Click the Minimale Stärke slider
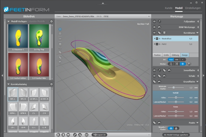This screenshot has width=206, height=137. (x=173, y=87)
